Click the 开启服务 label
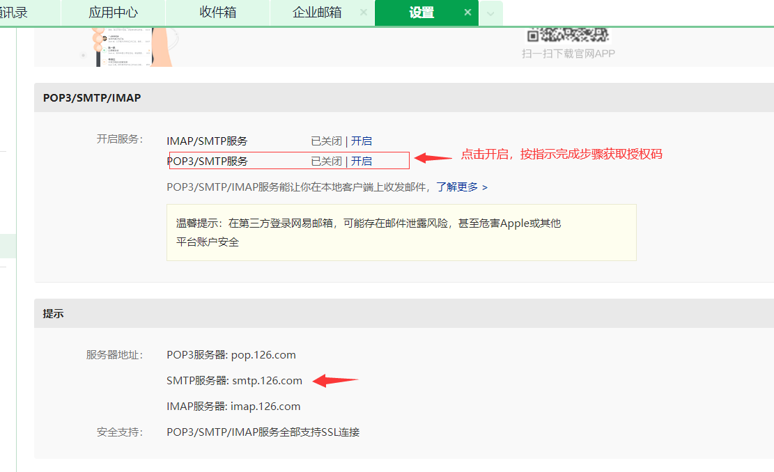Viewport: 774px width, 472px height. click(119, 139)
